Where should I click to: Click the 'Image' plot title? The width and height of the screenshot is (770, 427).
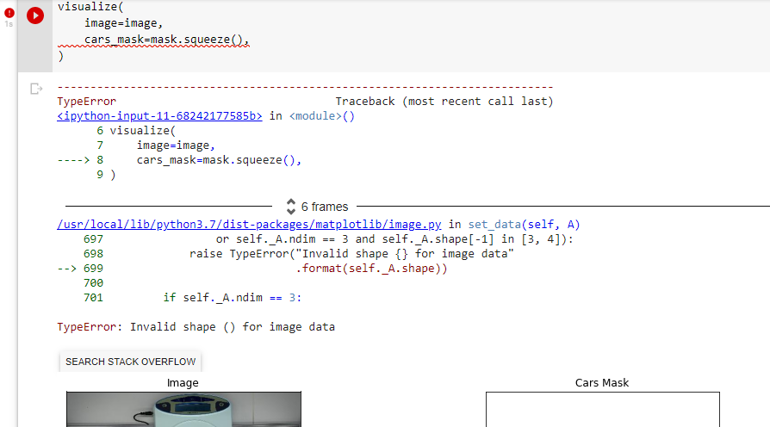(x=183, y=383)
